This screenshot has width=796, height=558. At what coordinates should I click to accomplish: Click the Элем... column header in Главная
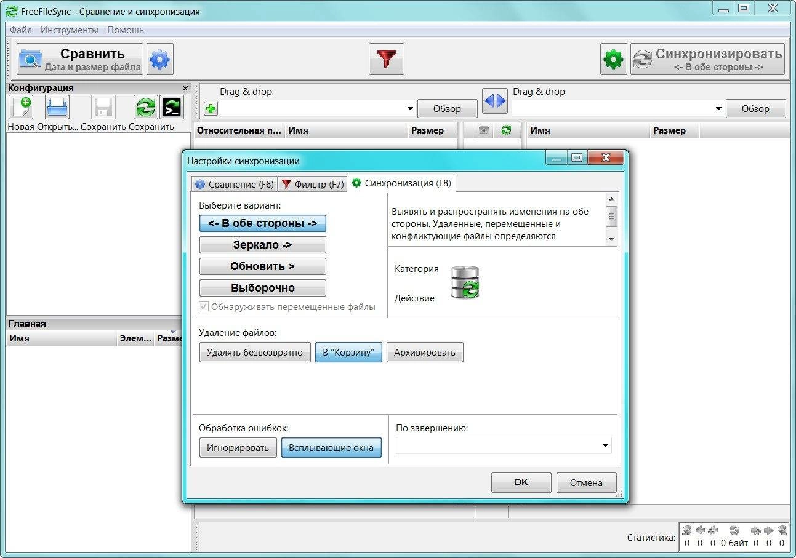pos(135,338)
